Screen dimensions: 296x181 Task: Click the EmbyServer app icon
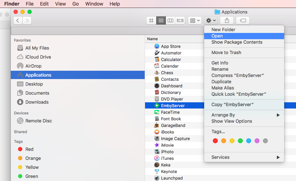[157, 105]
